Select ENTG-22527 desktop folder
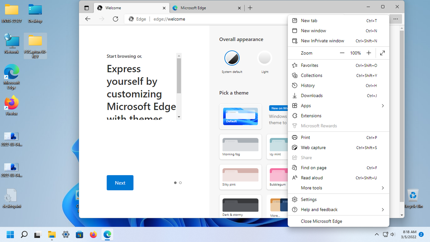Viewport: 430px width, 242px height. click(x=12, y=14)
